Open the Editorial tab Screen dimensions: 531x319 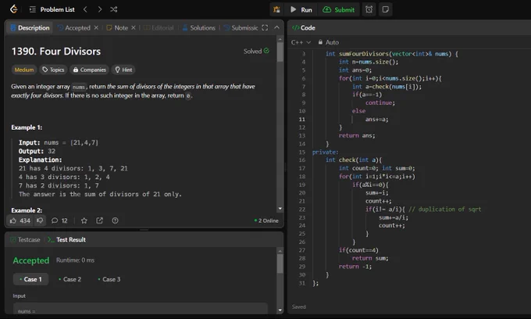point(159,28)
